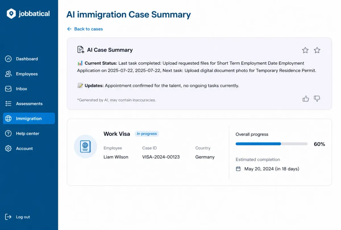Click the 60% progress value
The width and height of the screenshot is (341, 230).
319,144
